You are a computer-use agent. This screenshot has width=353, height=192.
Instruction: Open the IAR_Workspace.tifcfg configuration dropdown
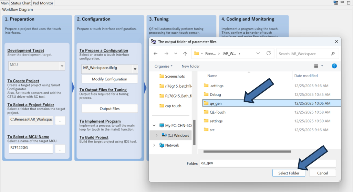(135, 68)
